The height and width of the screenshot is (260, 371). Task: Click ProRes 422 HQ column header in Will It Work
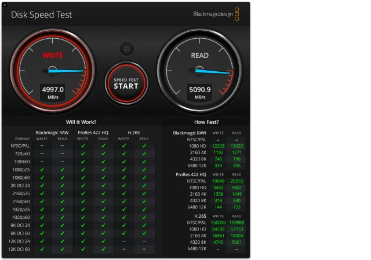pos(93,133)
